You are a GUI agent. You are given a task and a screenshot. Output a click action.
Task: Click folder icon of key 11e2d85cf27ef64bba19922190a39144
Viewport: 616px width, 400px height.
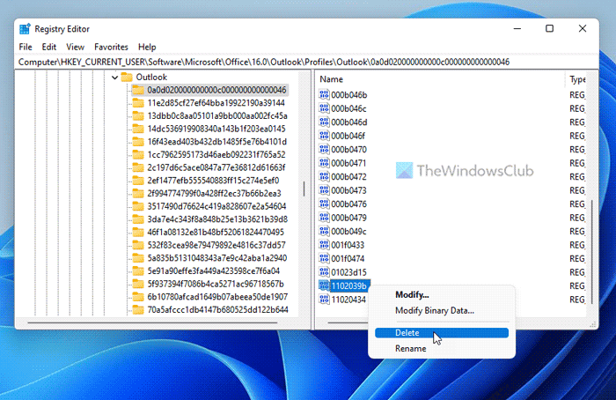point(138,103)
